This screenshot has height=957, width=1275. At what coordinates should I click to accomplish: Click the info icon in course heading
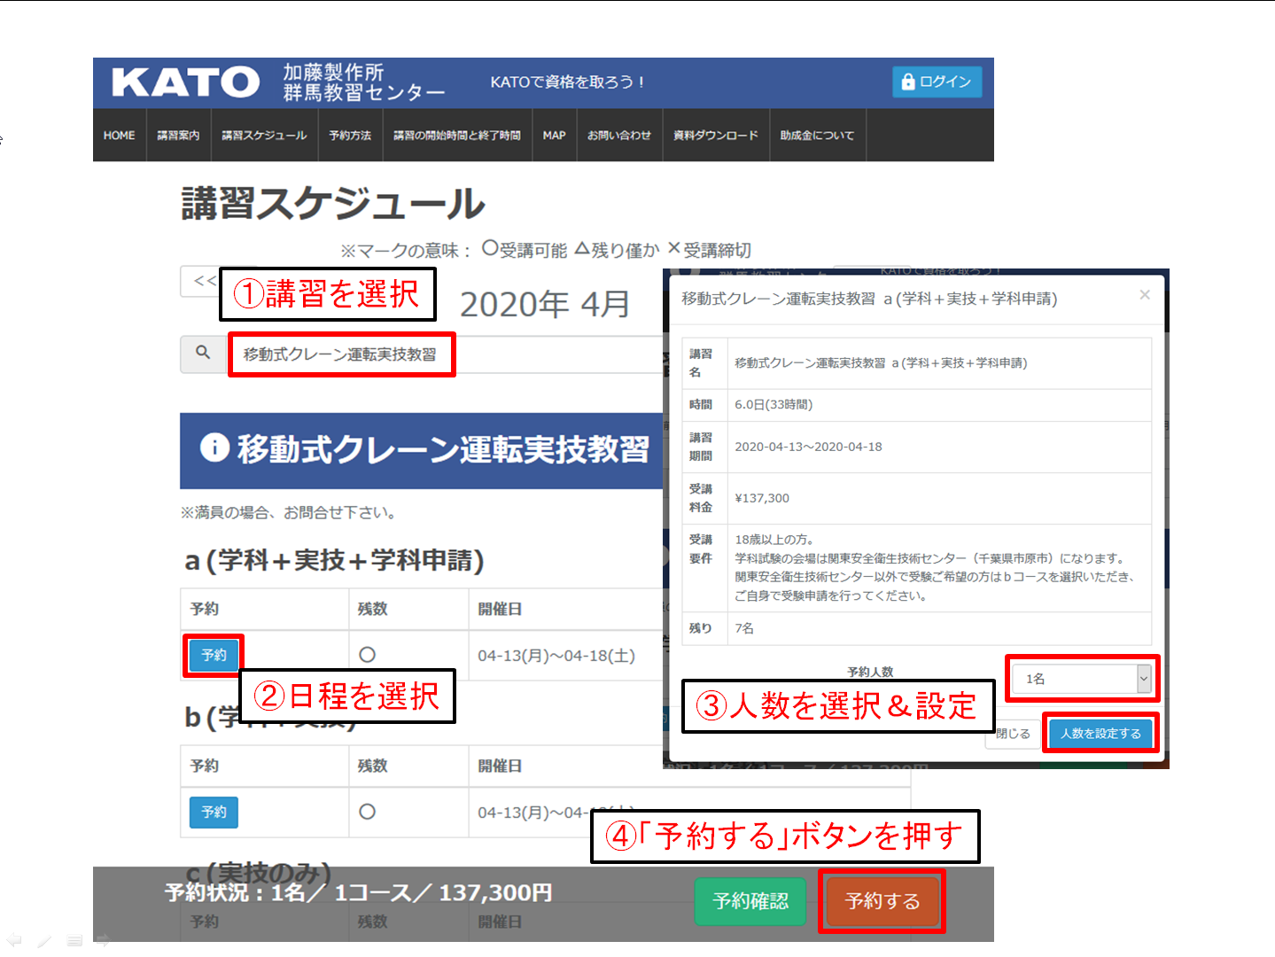coord(214,447)
